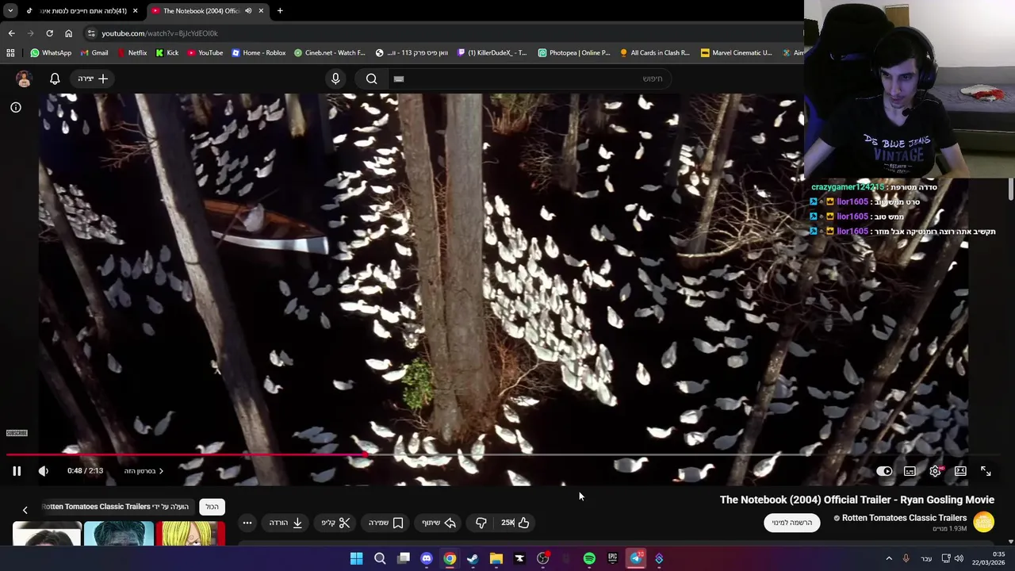Viewport: 1015px width, 571px height.
Task: Open the Gmail bookmark
Action: click(x=94, y=53)
